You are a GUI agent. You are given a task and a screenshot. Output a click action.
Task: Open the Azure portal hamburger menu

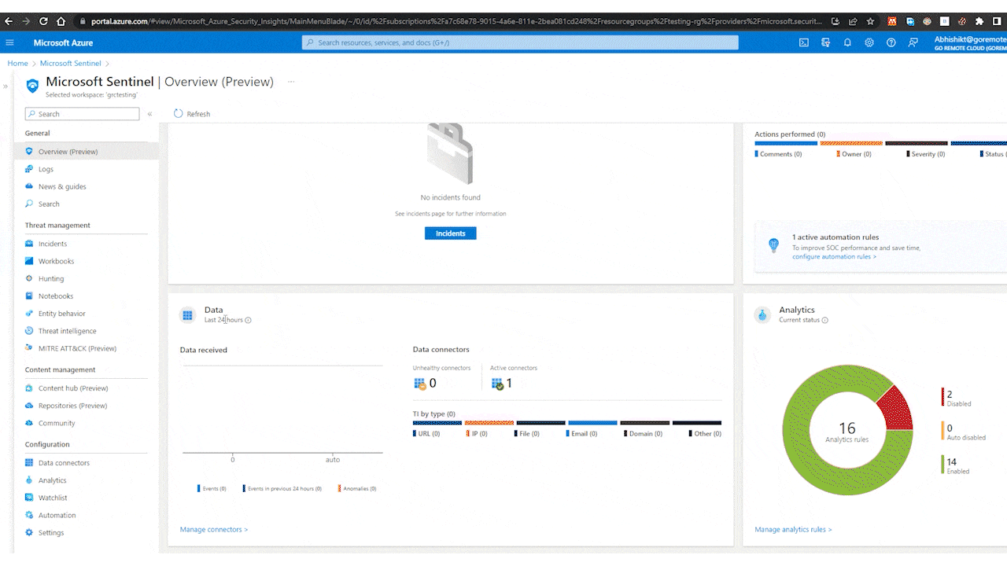[x=9, y=42]
